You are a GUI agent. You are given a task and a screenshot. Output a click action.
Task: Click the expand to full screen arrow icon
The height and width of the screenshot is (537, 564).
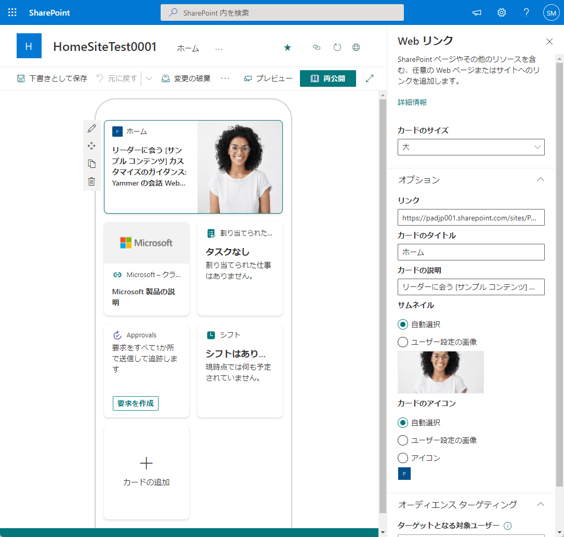[370, 78]
